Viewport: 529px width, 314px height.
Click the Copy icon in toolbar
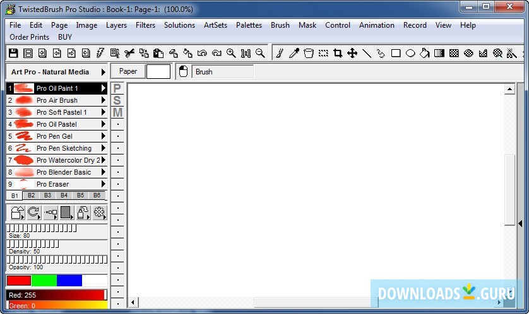(x=144, y=53)
